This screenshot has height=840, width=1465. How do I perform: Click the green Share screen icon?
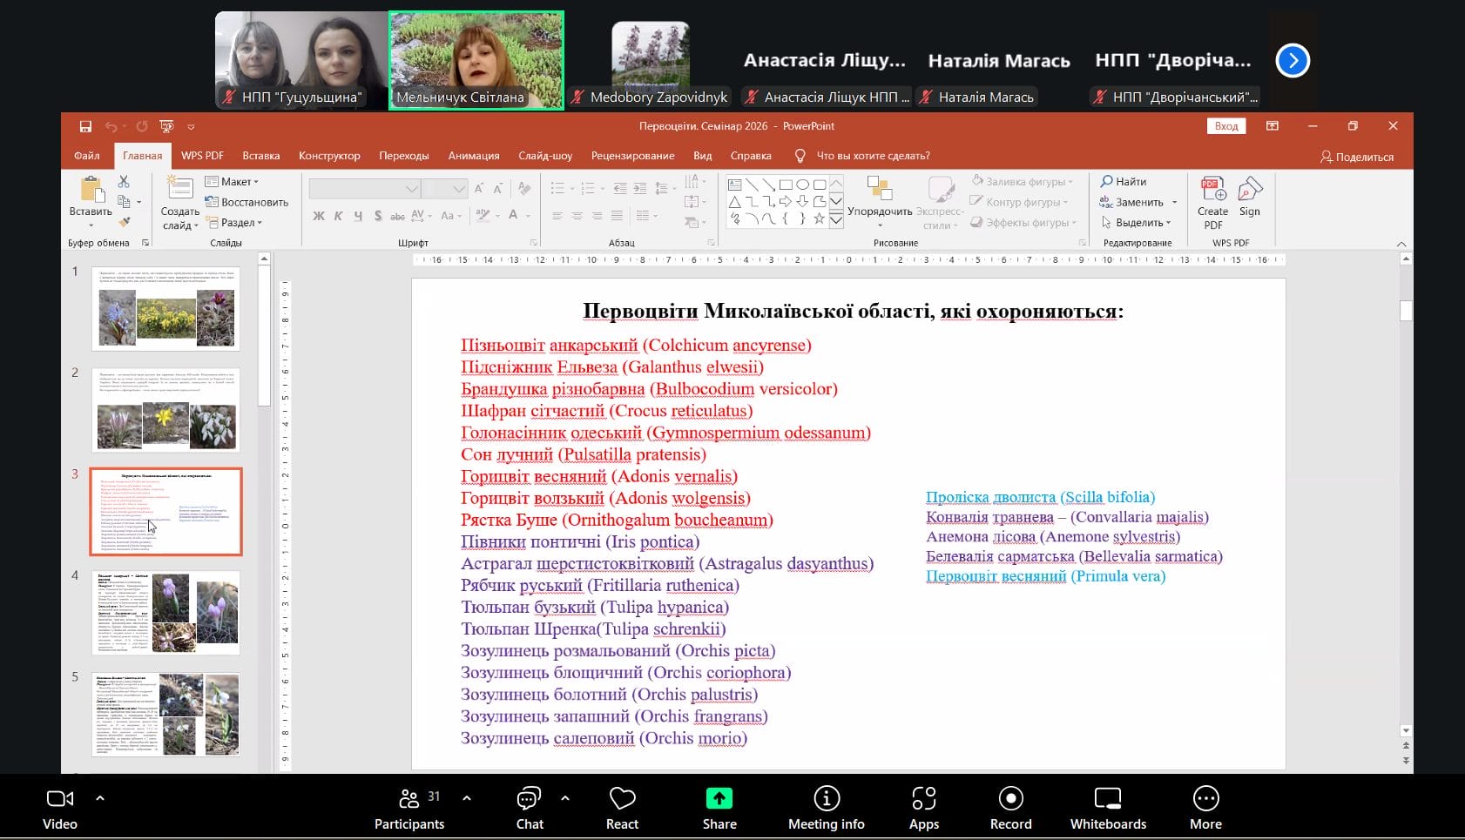719,798
